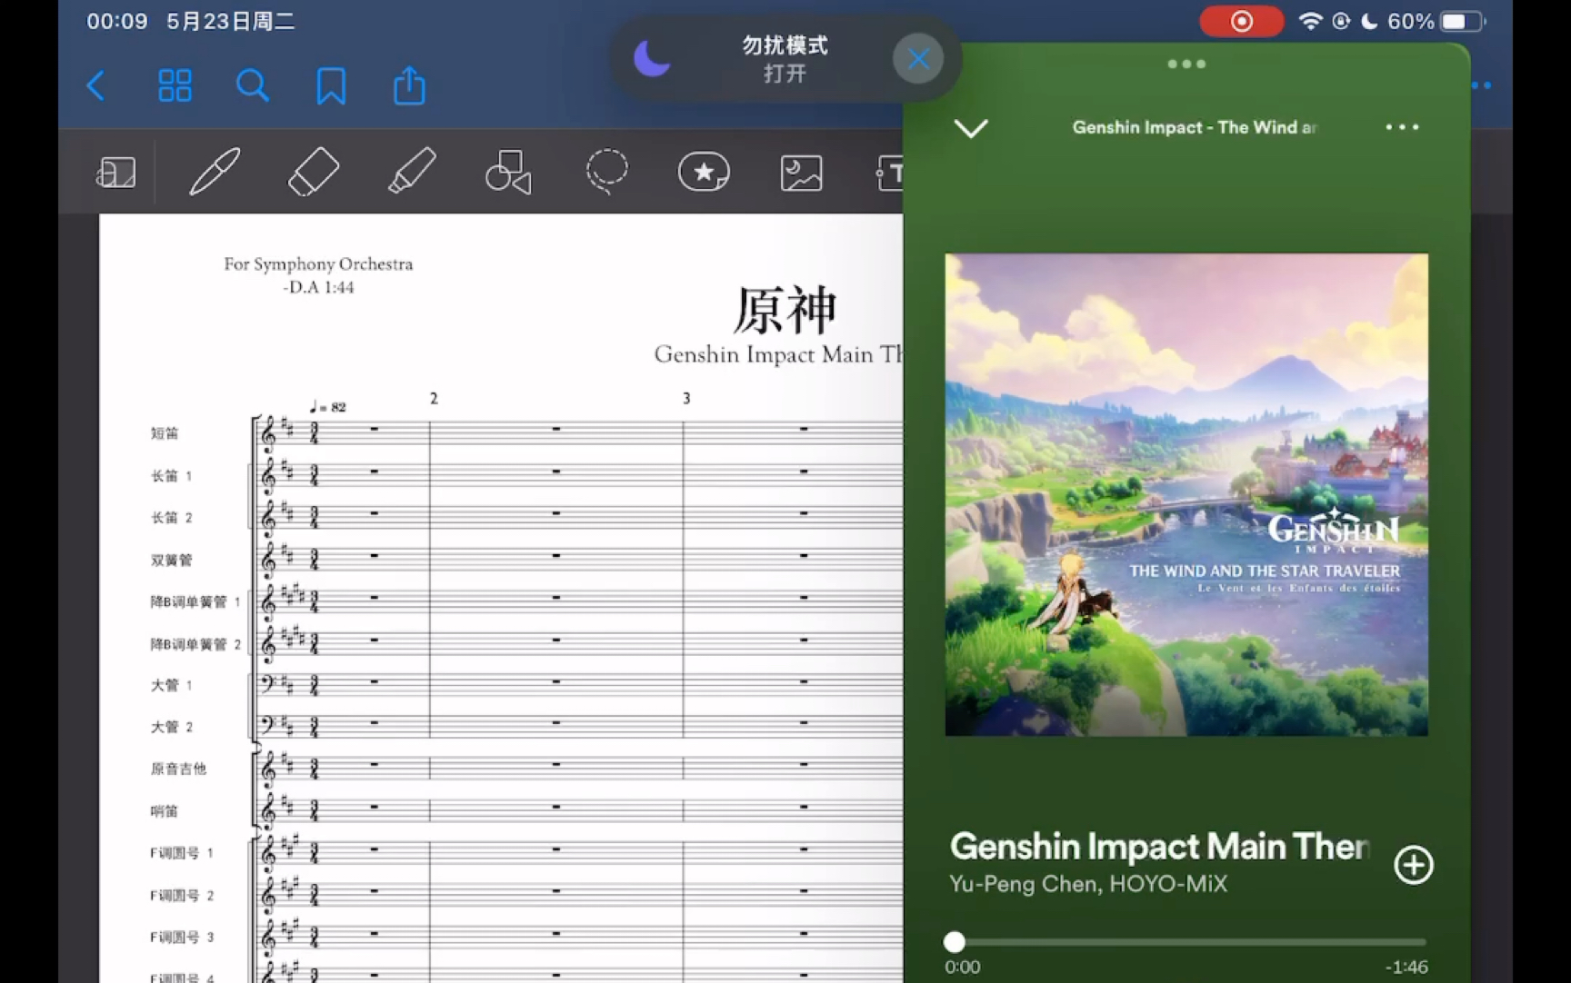Open the document grid thumbnails view

click(175, 86)
